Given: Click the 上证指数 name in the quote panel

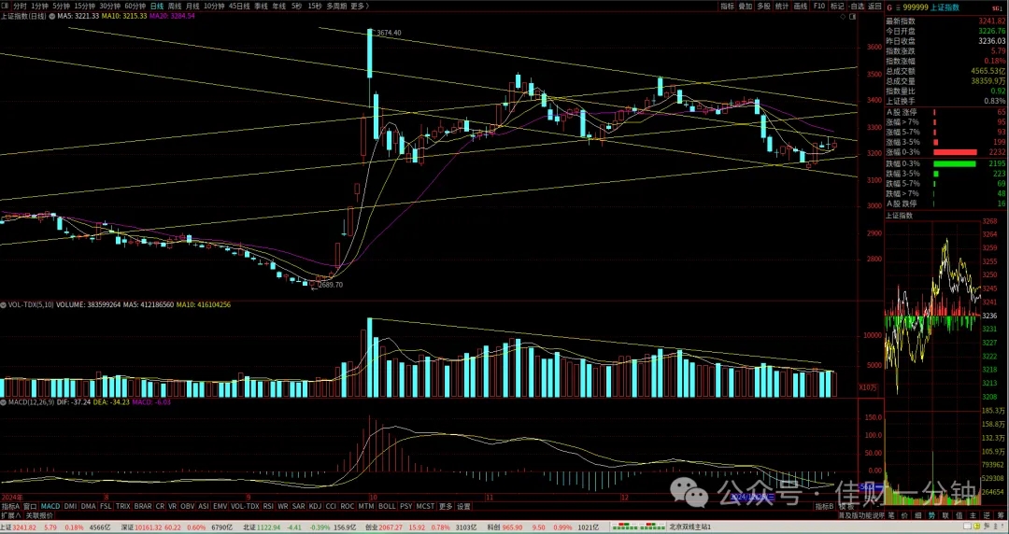Looking at the screenshot, I should click(x=944, y=7).
